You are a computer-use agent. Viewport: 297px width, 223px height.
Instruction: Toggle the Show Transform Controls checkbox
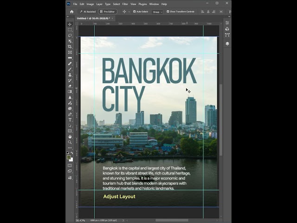(x=168, y=12)
